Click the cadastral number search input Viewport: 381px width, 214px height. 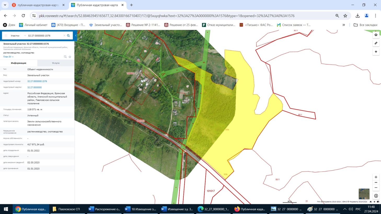[x=44, y=36]
